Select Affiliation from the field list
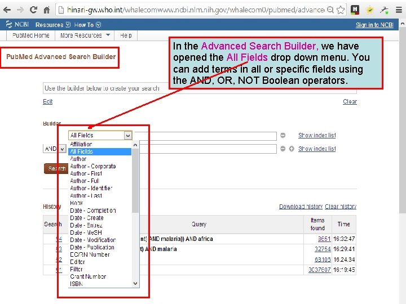406x304 pixels. pyautogui.click(x=100, y=144)
